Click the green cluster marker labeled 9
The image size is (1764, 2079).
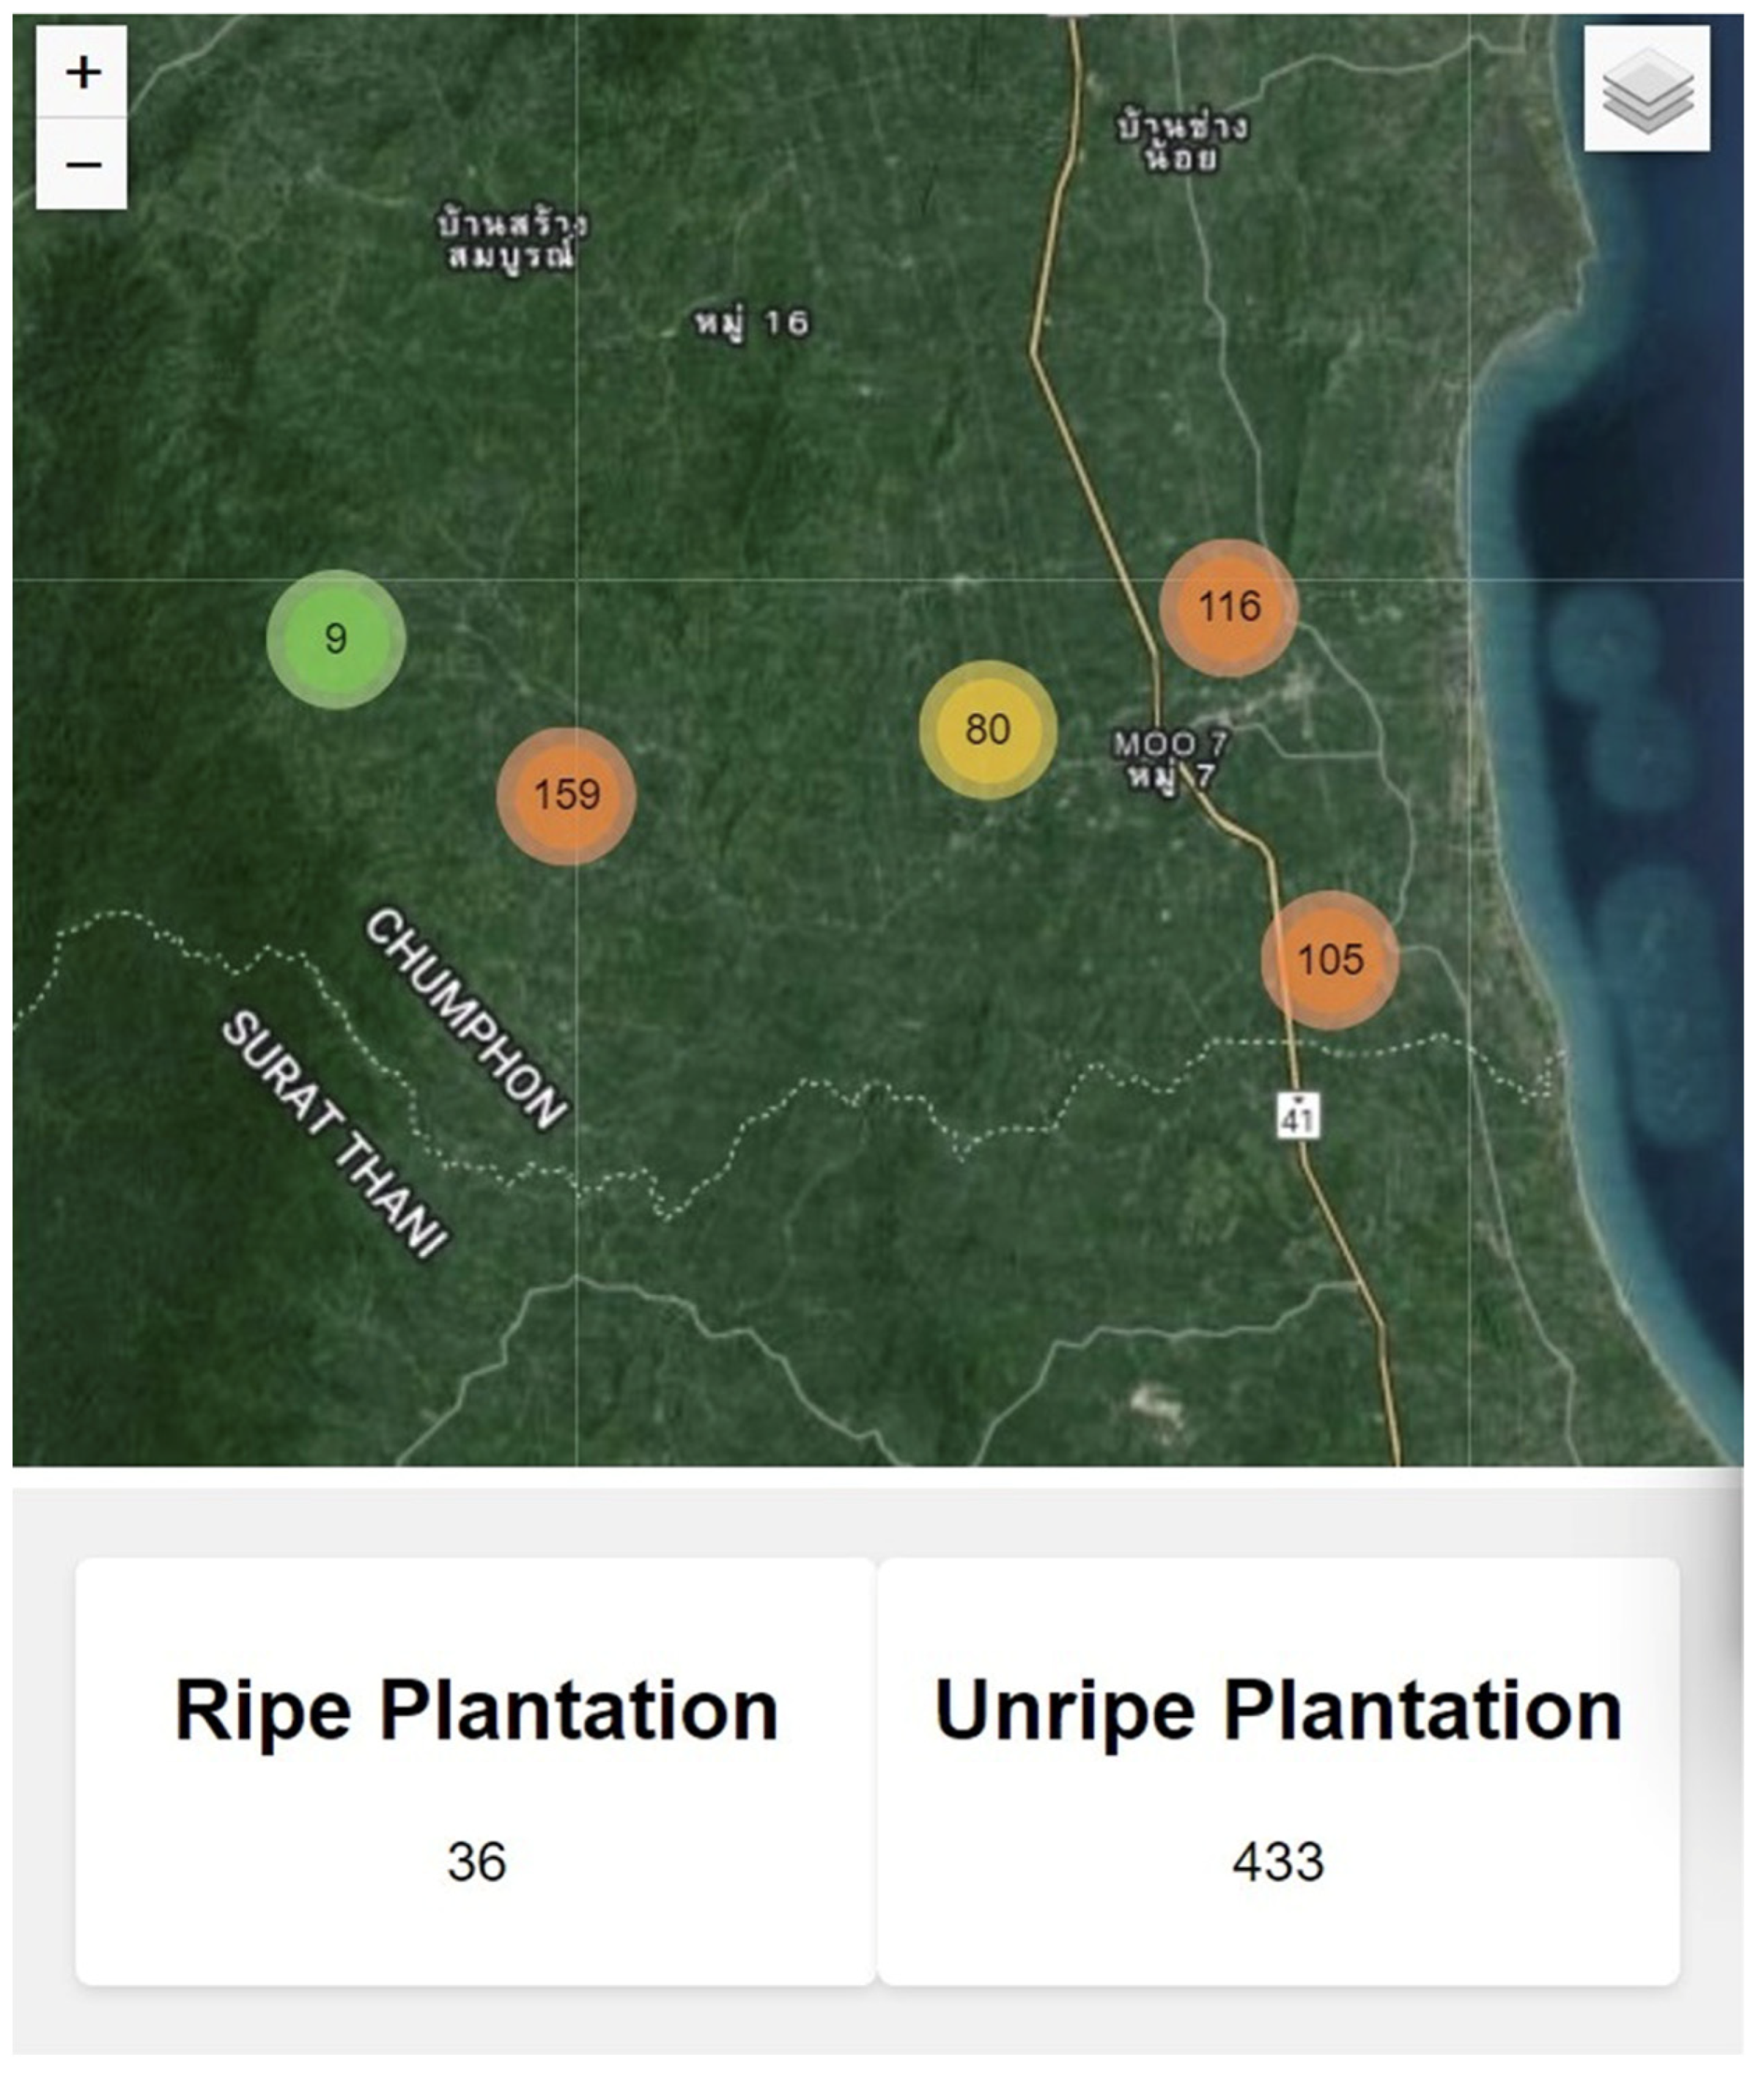click(x=336, y=638)
